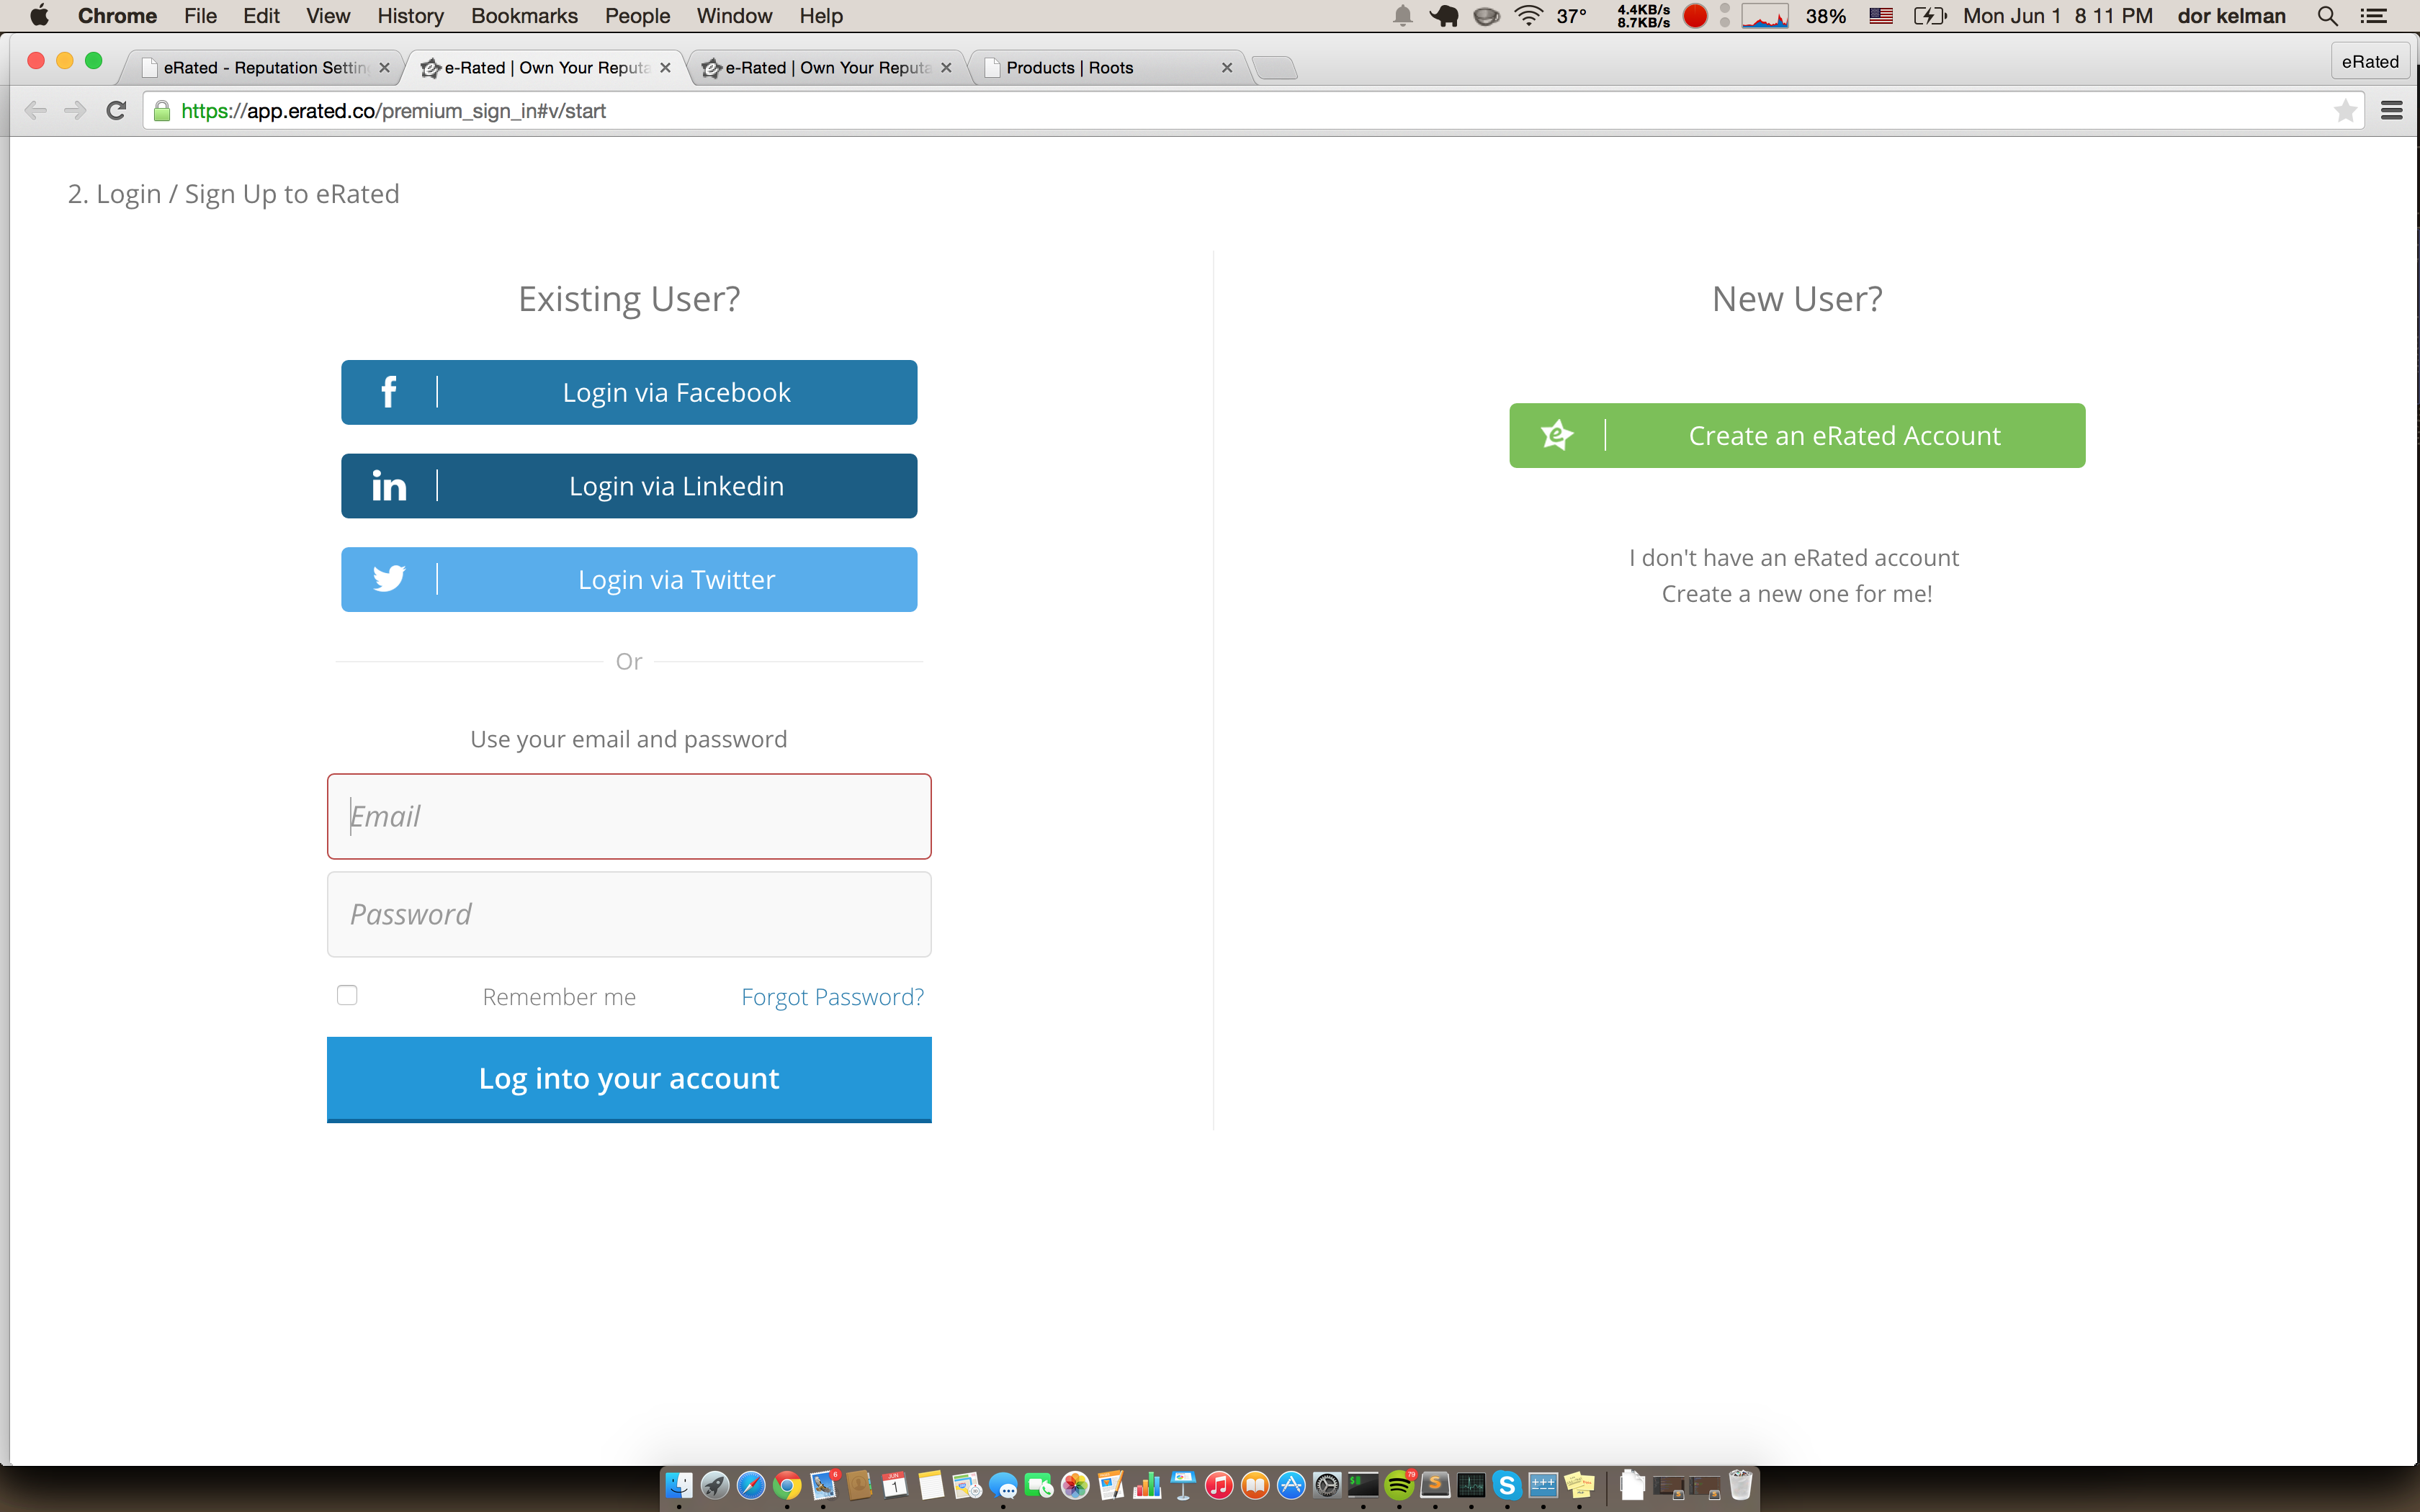Viewport: 2420px width, 1512px height.
Task: Open a new tab with the new-tab button
Action: pos(1275,68)
